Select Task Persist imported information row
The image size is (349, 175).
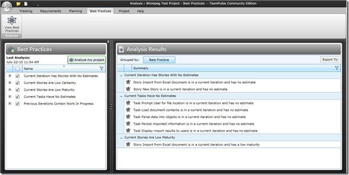233,124
